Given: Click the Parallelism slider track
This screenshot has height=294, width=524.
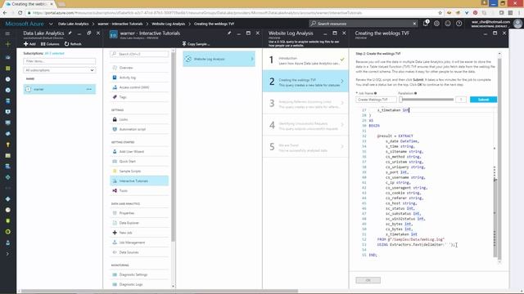Looking at the screenshot, I should (x=427, y=100).
